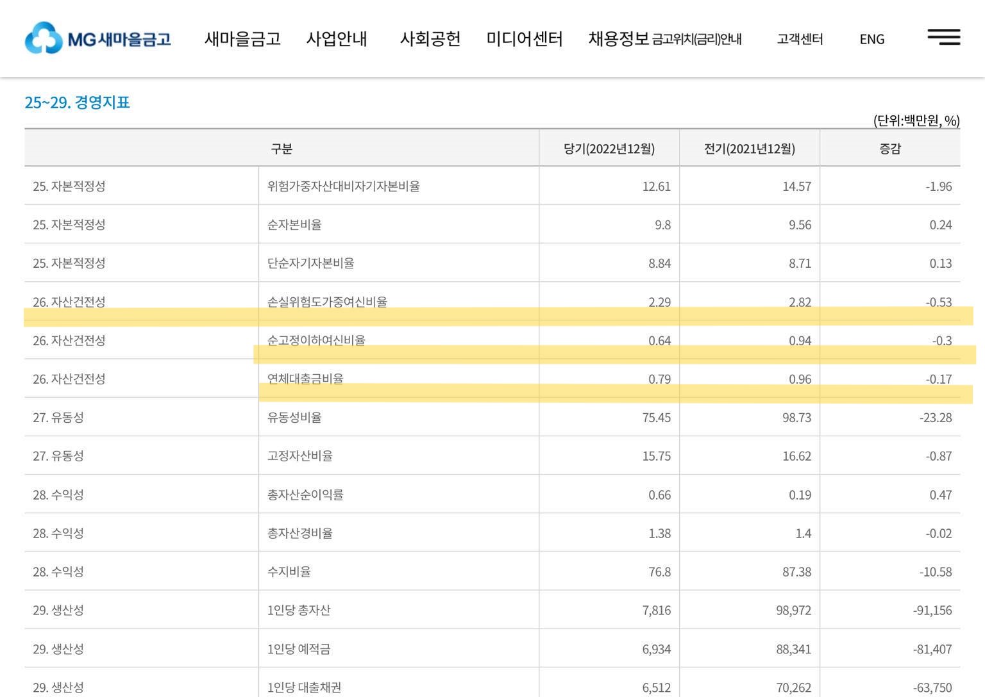The width and height of the screenshot is (985, 697).
Task: Open the 사회공헌 menu
Action: pos(430,39)
